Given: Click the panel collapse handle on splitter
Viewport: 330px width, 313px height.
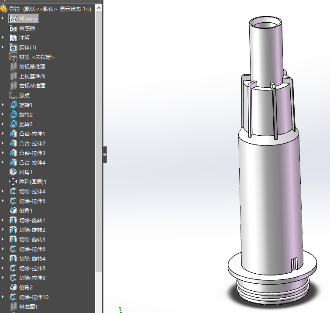Looking at the screenshot, I should 105,155.
